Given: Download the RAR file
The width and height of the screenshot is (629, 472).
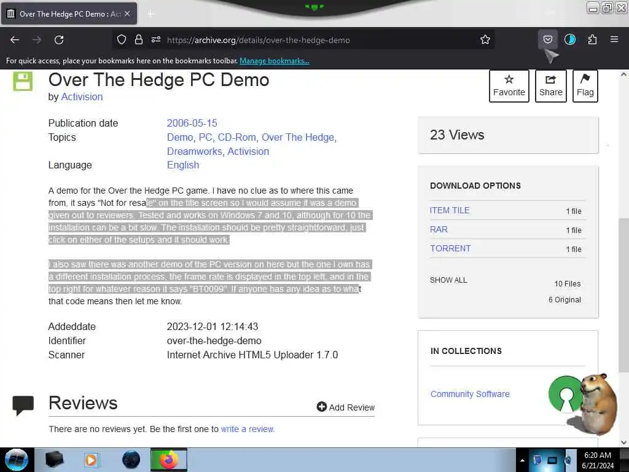Looking at the screenshot, I should coord(439,230).
